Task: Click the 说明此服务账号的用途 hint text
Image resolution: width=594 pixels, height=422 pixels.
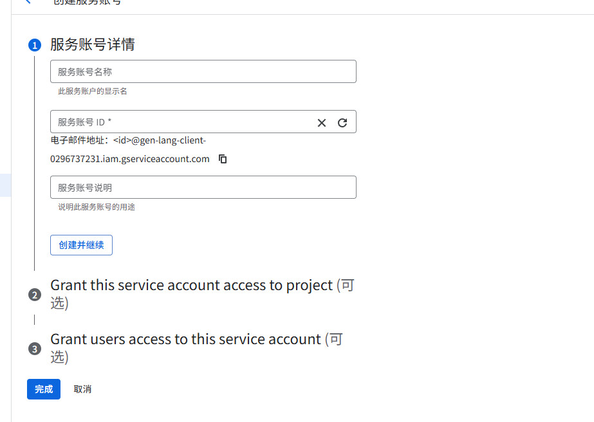Action: (x=97, y=207)
